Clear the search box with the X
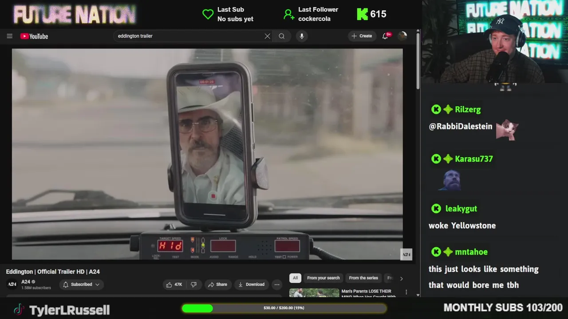Image resolution: width=568 pixels, height=319 pixels. pos(267,36)
